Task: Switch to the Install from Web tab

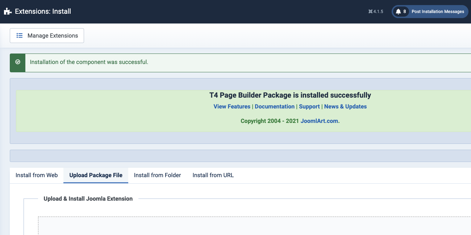Action: [x=37, y=175]
